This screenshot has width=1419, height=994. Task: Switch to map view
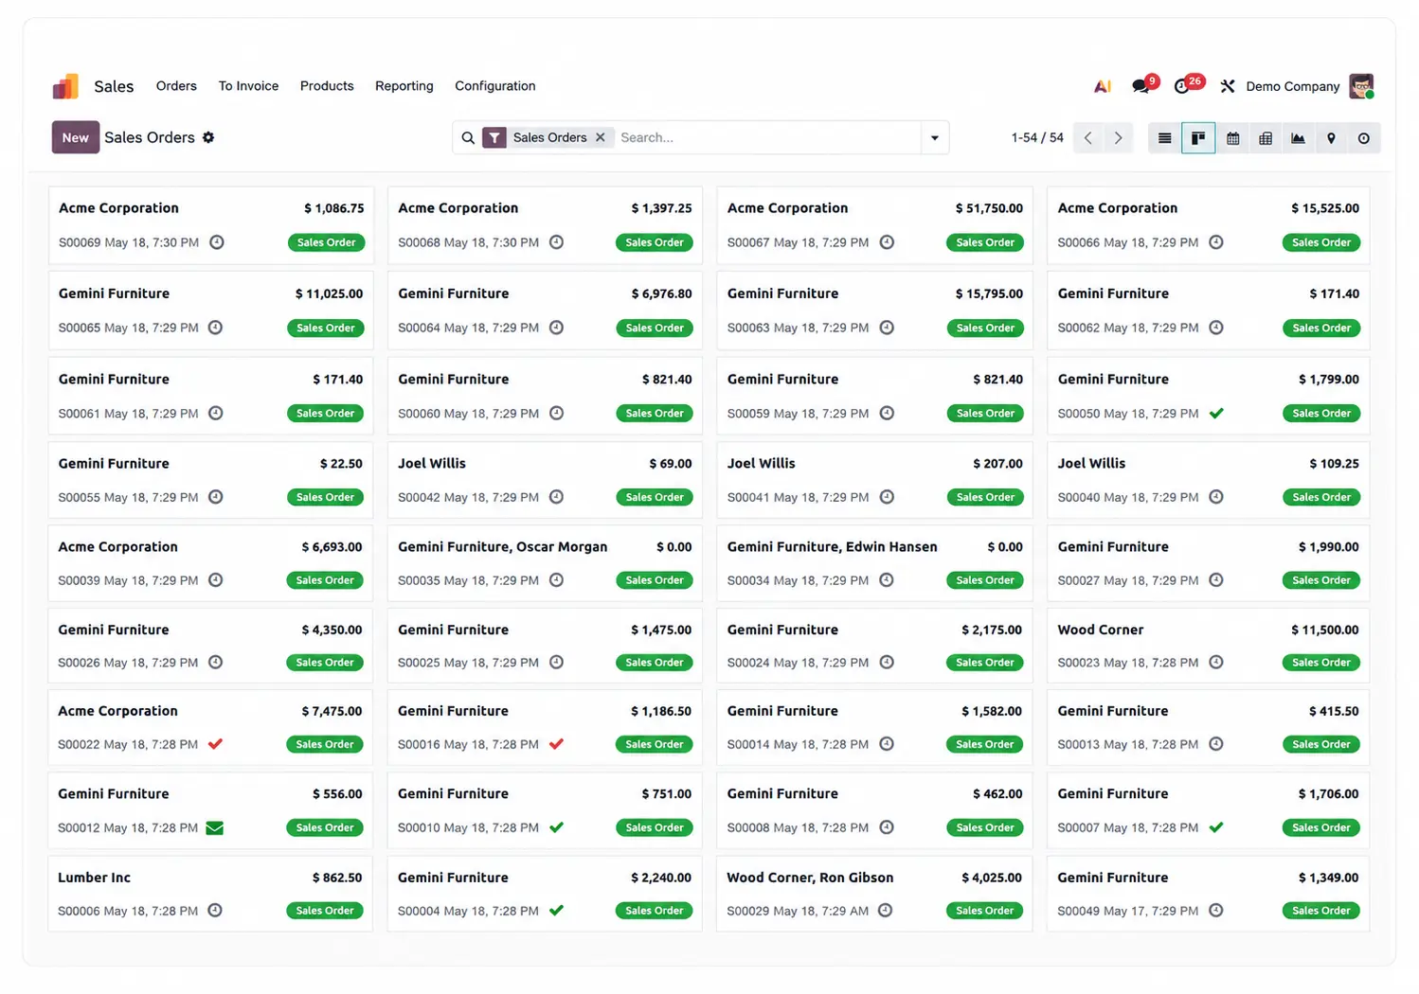1331,138
